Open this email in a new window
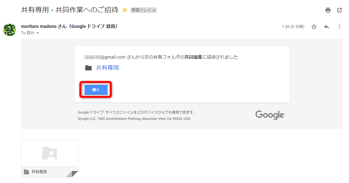 coord(340,10)
